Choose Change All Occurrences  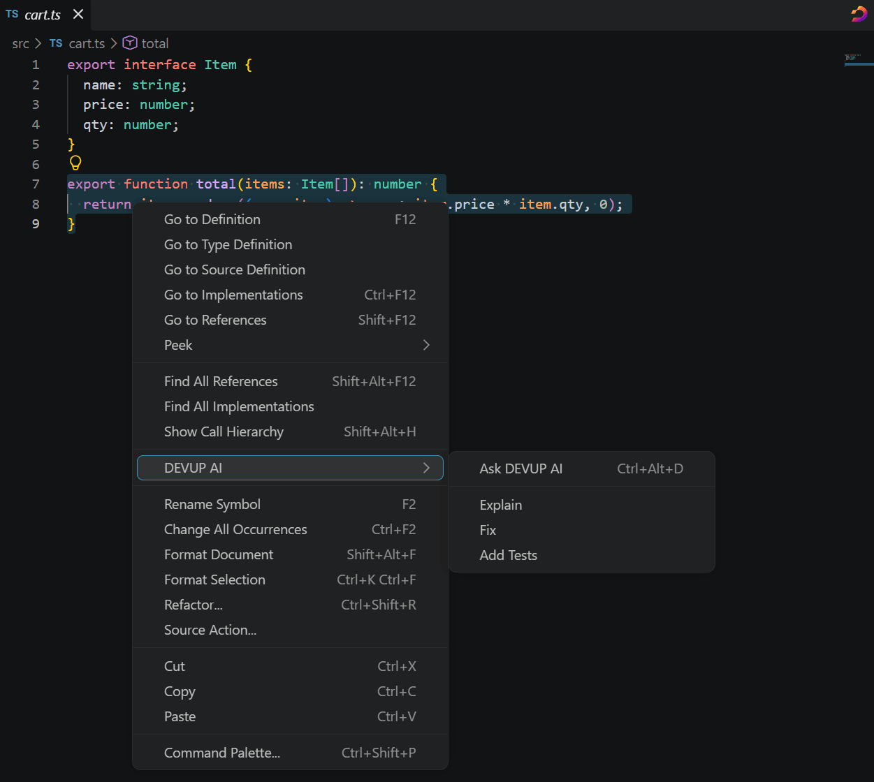(290, 529)
